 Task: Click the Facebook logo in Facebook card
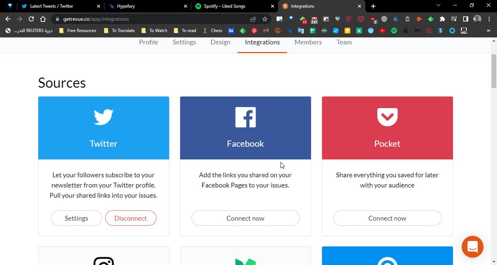(x=246, y=117)
